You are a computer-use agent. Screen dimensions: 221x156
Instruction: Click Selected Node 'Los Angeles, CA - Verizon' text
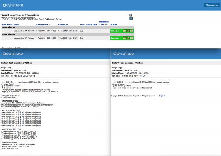[27, 73]
